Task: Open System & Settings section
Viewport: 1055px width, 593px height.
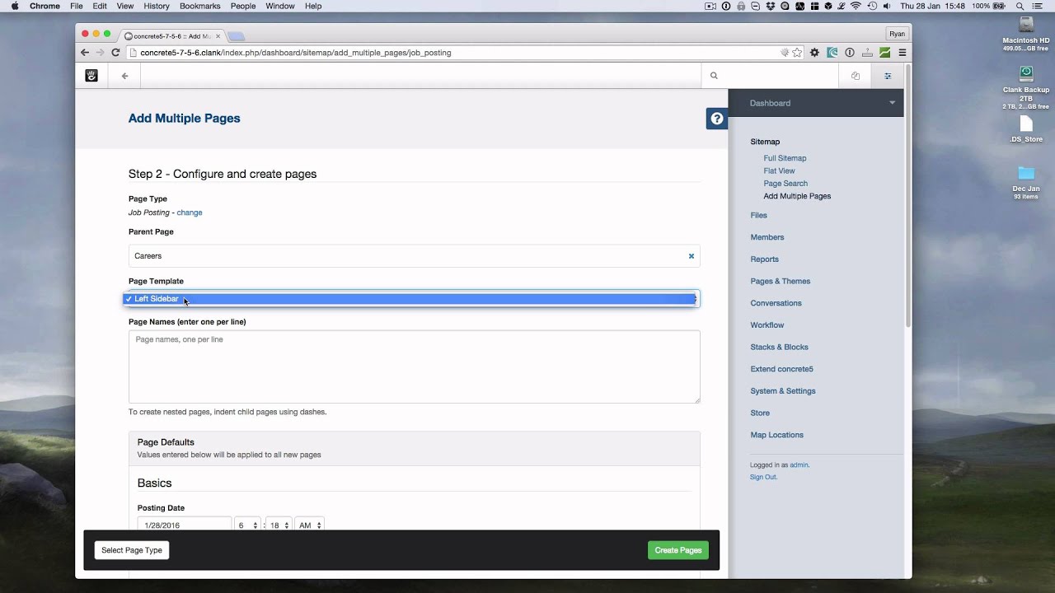Action: point(783,391)
